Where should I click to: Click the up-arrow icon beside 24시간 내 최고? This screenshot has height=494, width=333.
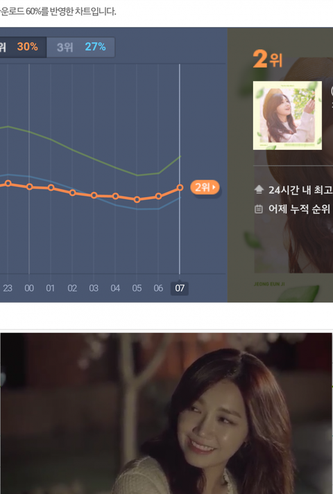coord(259,189)
